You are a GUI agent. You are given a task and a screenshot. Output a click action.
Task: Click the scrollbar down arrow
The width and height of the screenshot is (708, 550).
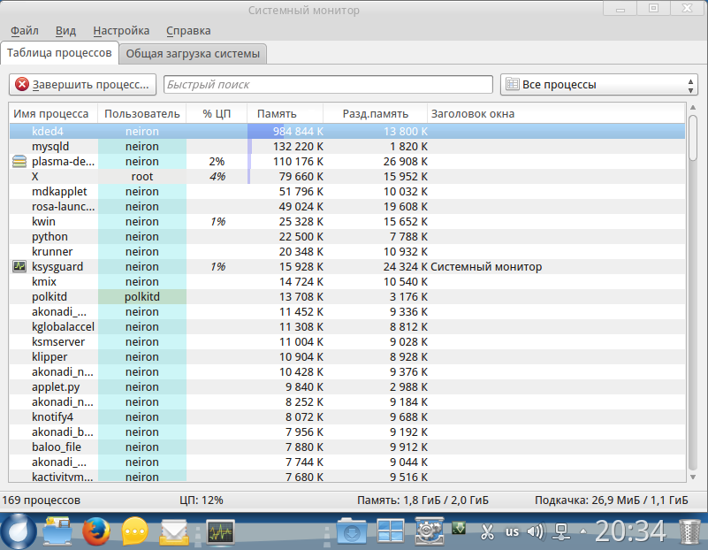693,477
